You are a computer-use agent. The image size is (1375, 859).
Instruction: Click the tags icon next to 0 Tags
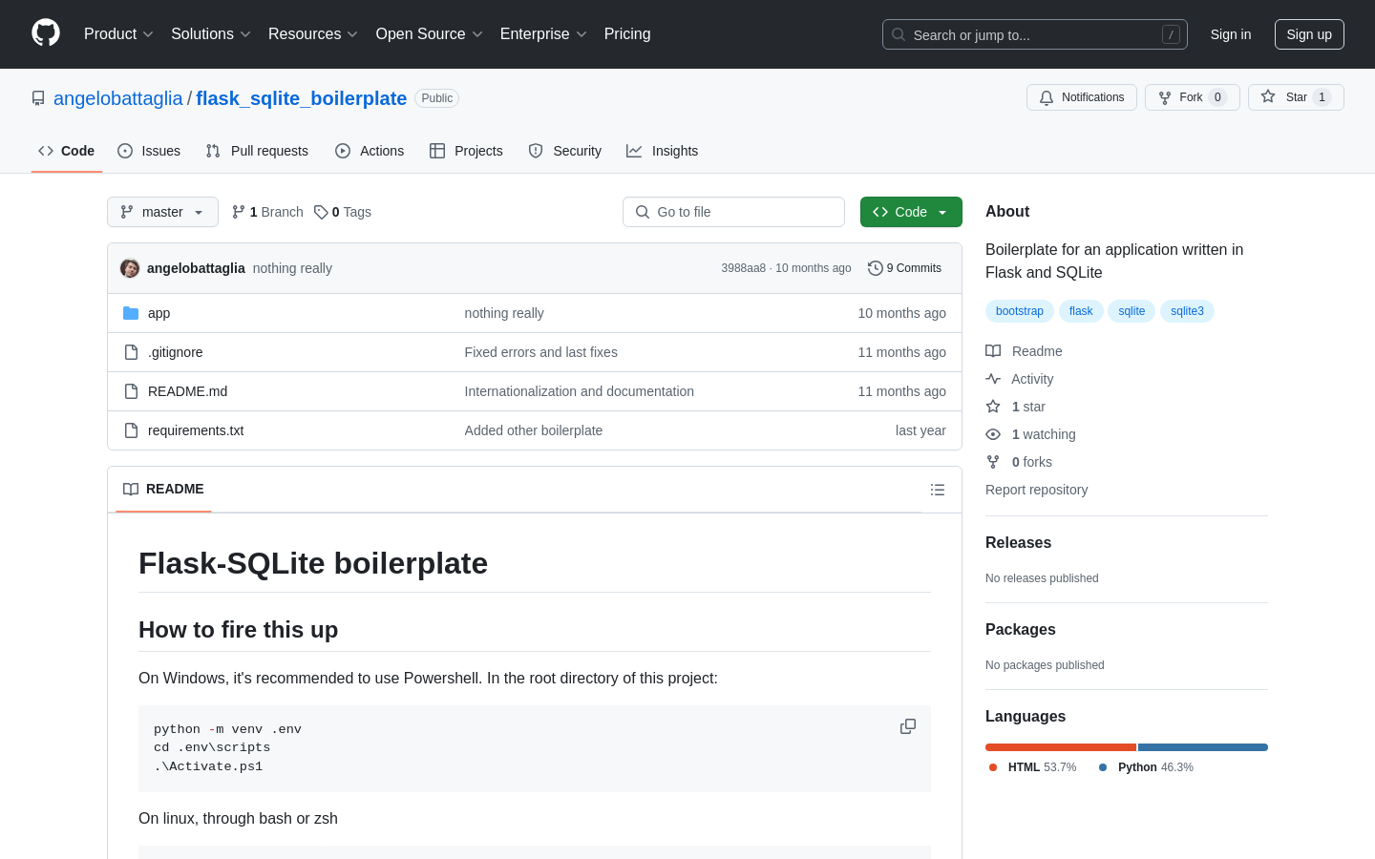point(321,212)
